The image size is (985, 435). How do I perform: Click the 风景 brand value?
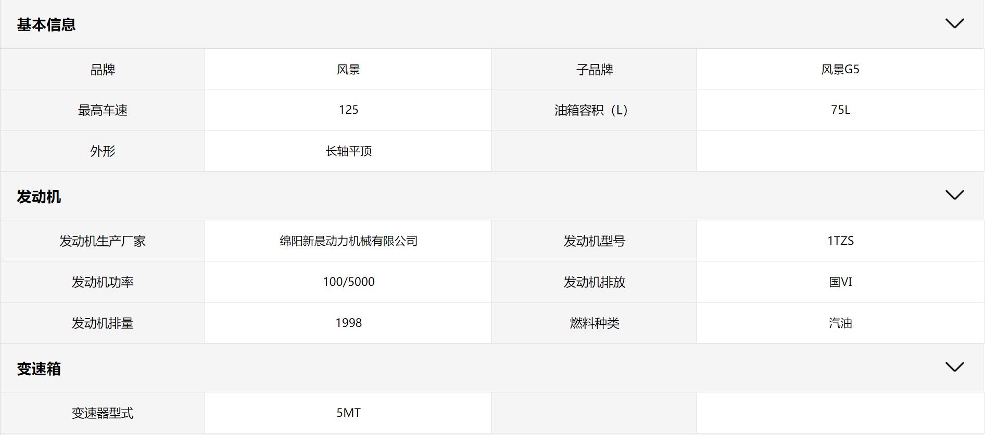(x=348, y=69)
